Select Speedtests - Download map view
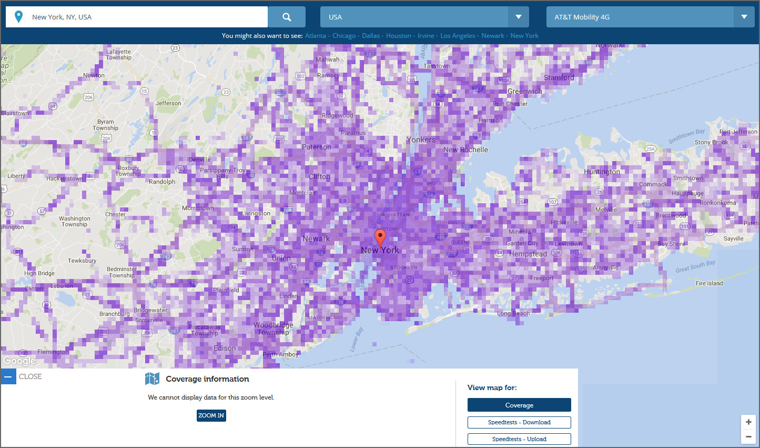 519,422
